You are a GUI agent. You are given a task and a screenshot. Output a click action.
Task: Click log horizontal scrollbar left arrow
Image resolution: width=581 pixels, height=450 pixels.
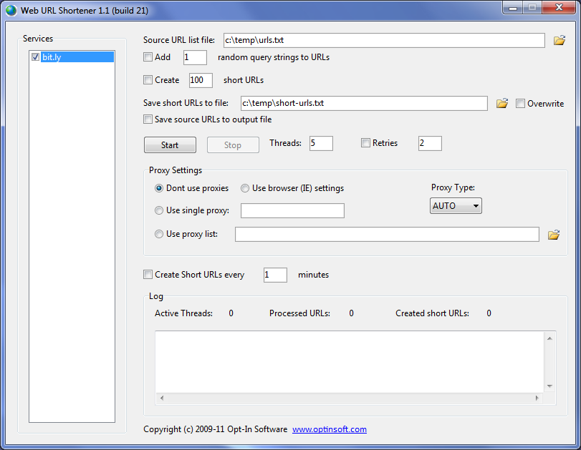coord(162,398)
